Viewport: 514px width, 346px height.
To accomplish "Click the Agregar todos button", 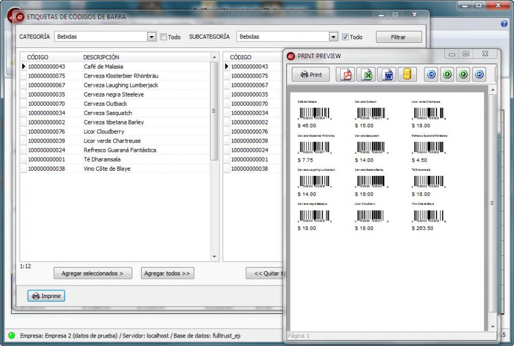I will click(167, 273).
